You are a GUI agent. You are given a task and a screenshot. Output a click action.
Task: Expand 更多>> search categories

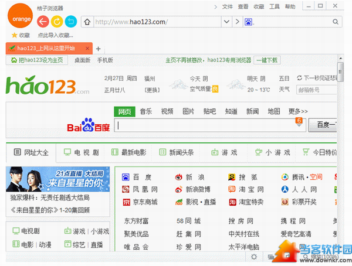298,111
